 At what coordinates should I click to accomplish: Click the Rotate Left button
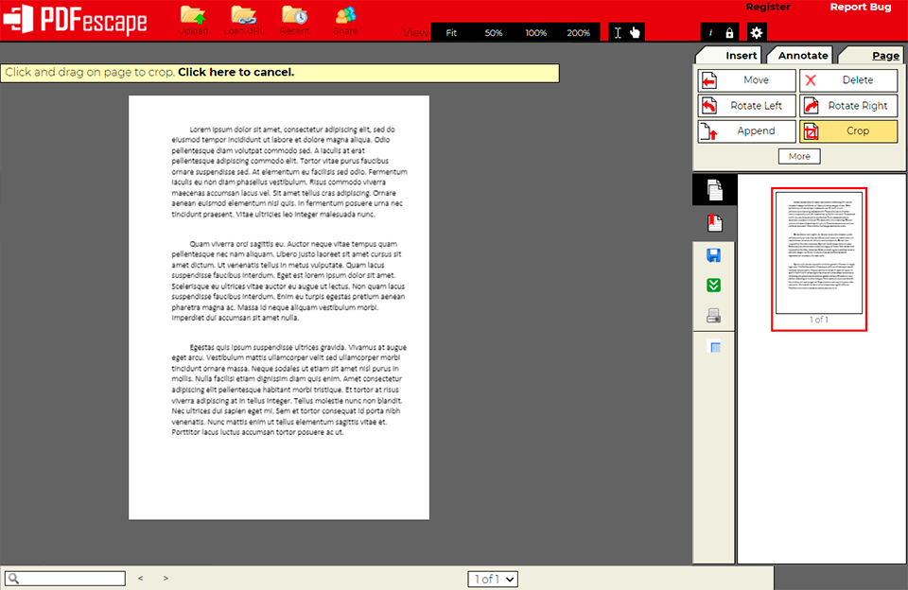(x=747, y=106)
